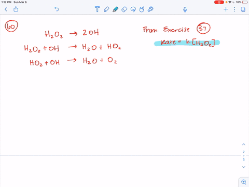Select the Text tool

click(98, 9)
